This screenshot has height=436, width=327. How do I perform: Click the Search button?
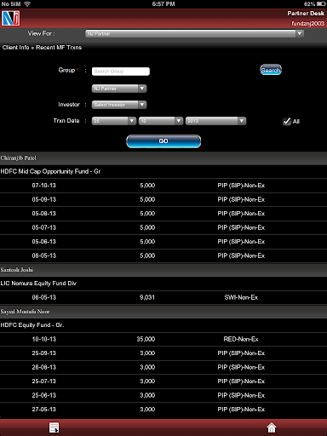[x=271, y=70]
